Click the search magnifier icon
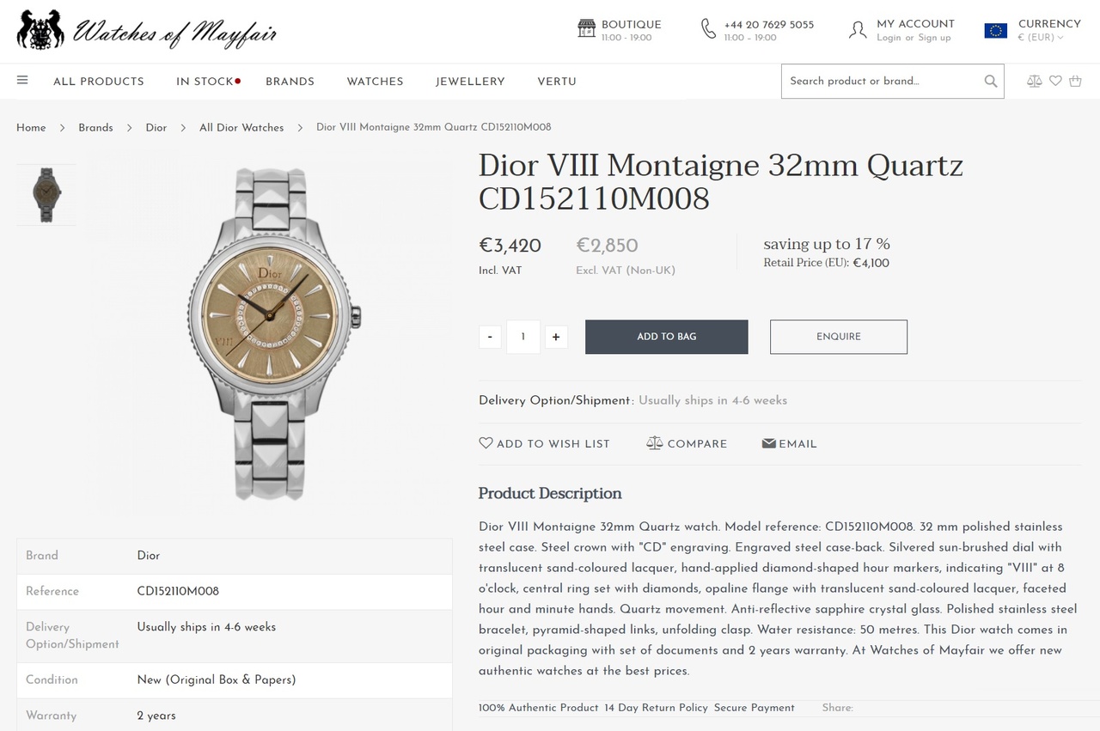Screen dimensions: 1100x731 pyautogui.click(x=991, y=82)
